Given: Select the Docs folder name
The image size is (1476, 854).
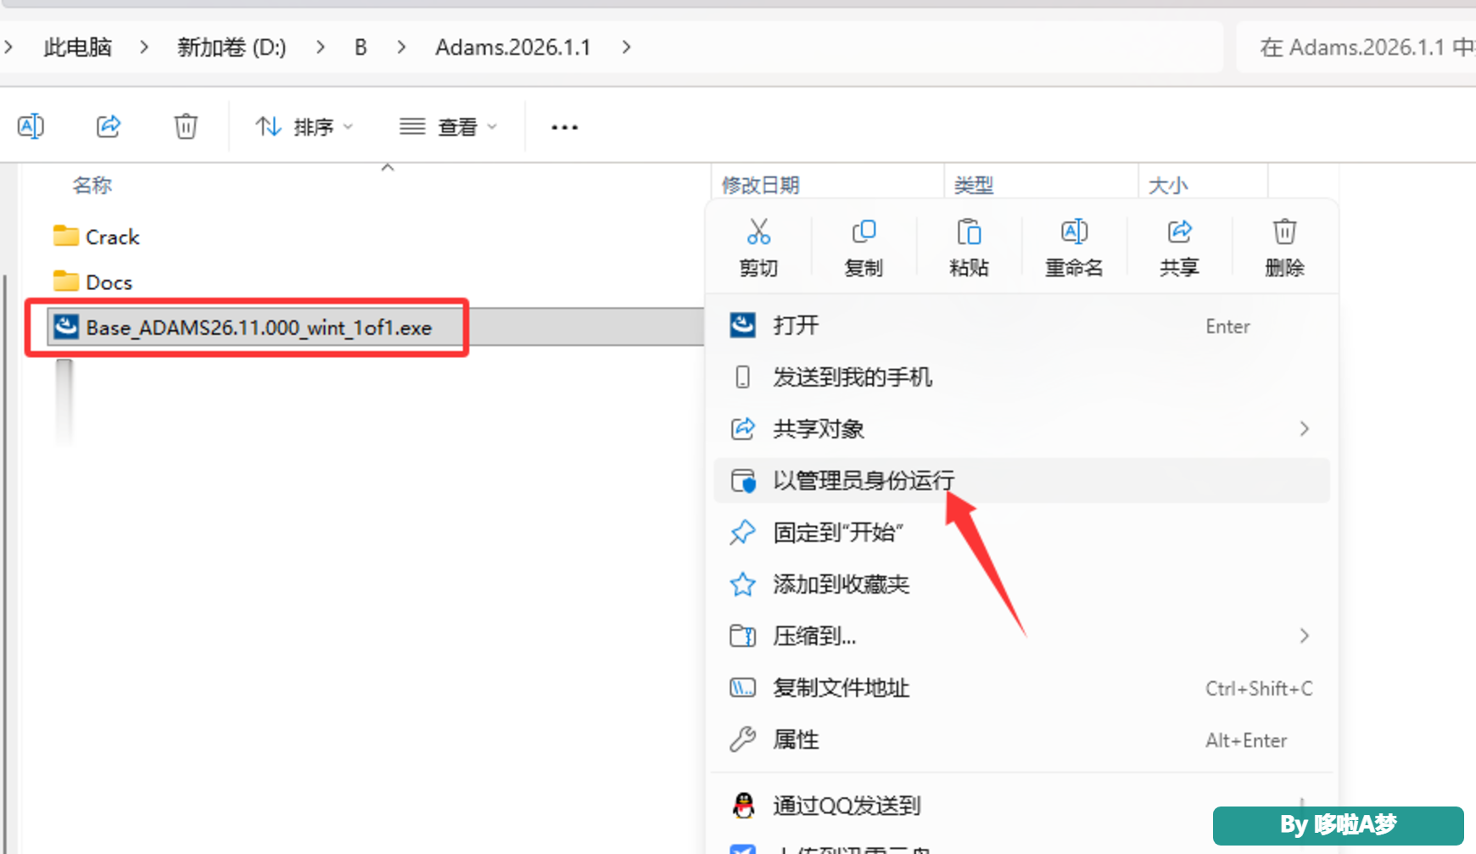Looking at the screenshot, I should click(x=109, y=282).
